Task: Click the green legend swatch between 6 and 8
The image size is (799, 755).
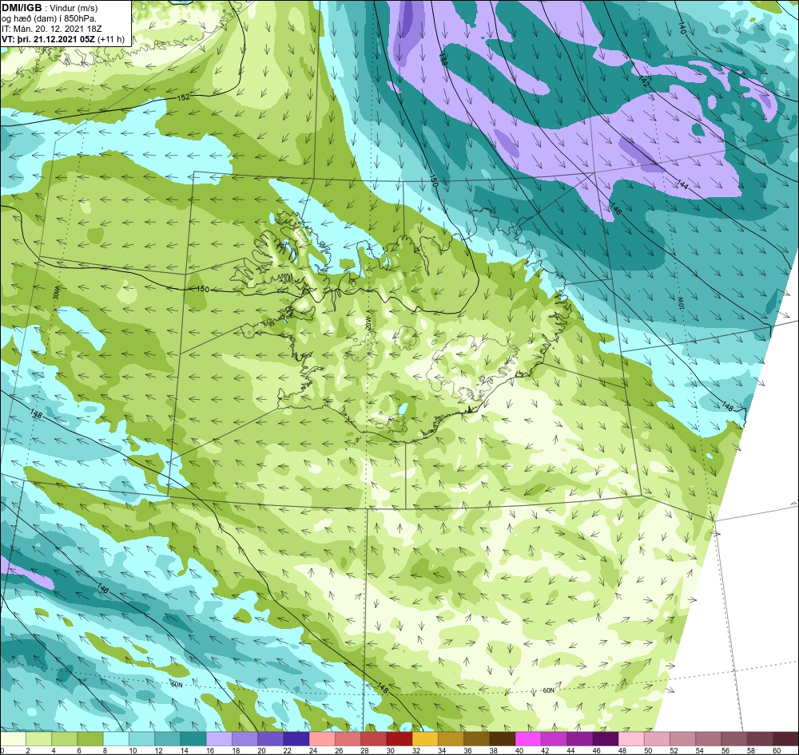Action: (x=90, y=739)
